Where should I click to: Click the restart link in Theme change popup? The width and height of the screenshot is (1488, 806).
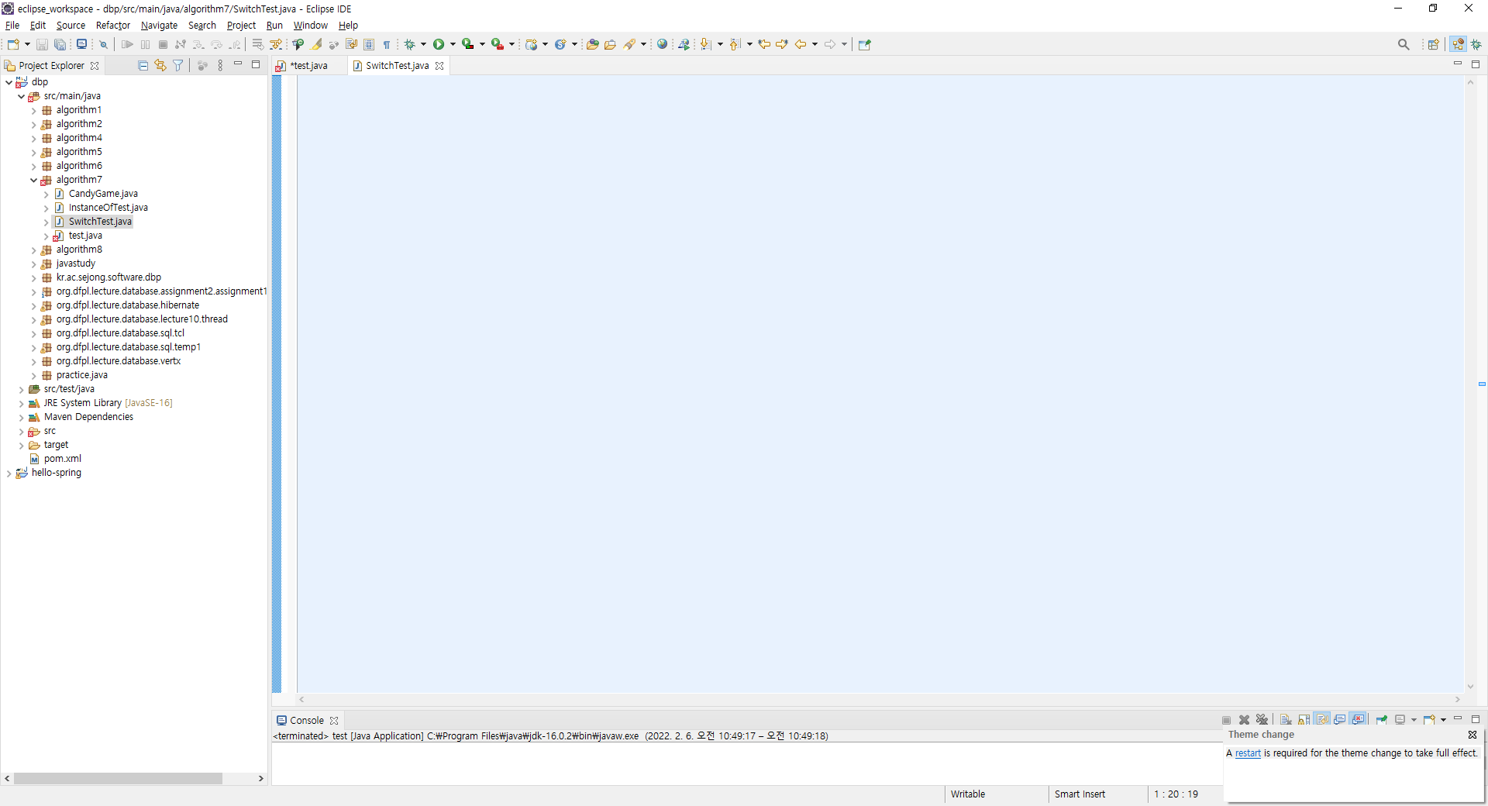pos(1248,753)
